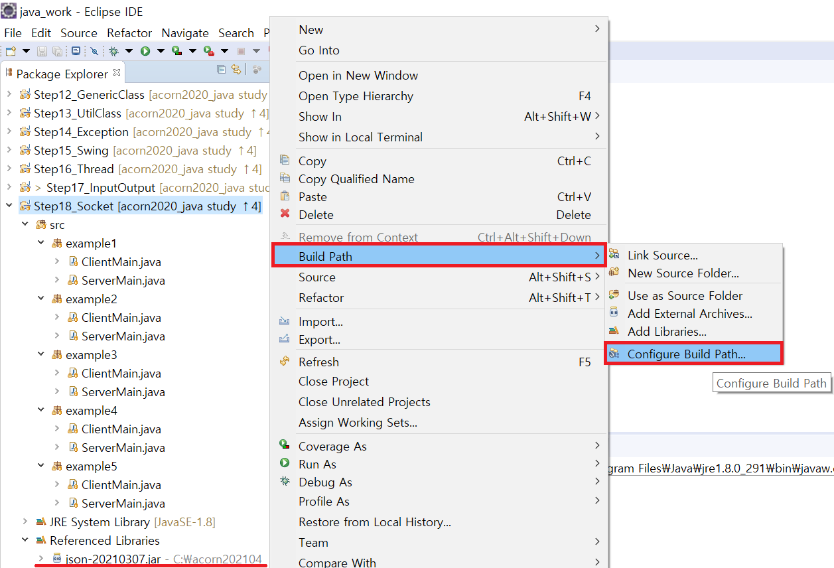Choose Configure Build Path... from the submenu
This screenshot has width=834, height=568.
[693, 354]
